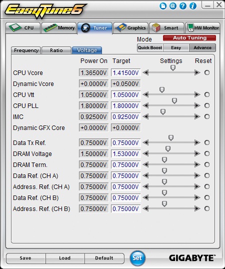Decrease Data Tx Ref. with left arrow
This screenshot has height=269, width=225.
(x=145, y=142)
